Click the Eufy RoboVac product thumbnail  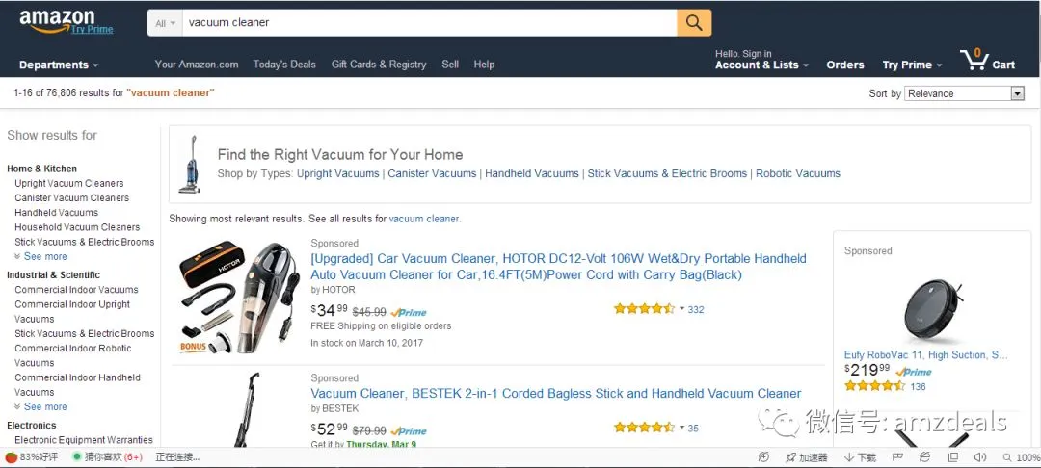932,309
